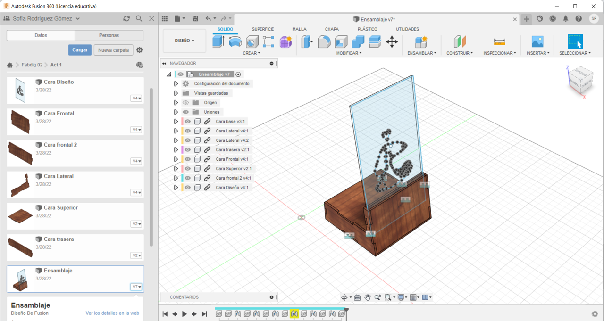Switch to the SUPERFICIE tab
Viewport: 604px width, 321px height.
(x=262, y=29)
